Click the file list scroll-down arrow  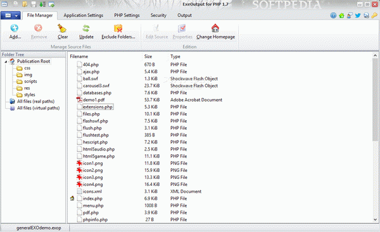375,219
